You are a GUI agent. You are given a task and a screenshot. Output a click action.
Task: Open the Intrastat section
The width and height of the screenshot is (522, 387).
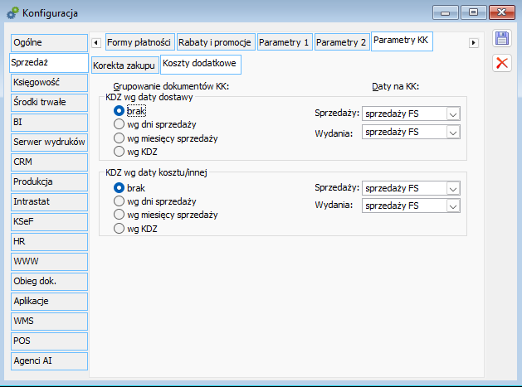click(x=49, y=202)
